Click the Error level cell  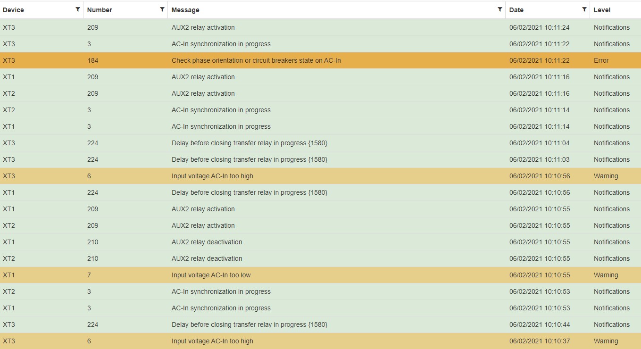point(601,60)
